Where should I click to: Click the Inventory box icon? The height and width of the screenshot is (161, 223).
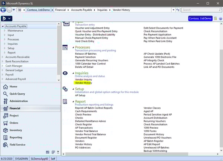coord(6,130)
